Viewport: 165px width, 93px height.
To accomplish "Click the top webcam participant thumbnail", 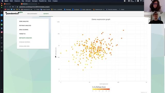I will tap(154, 6).
